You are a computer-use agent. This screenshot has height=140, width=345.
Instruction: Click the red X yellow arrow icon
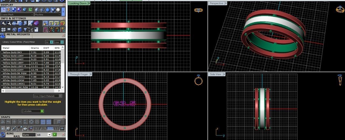tap(63, 23)
